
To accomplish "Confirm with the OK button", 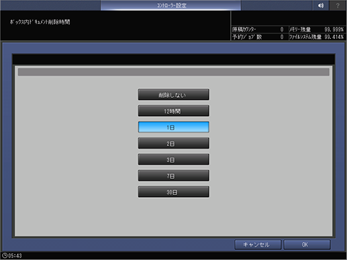I will pyautogui.click(x=307, y=245).
